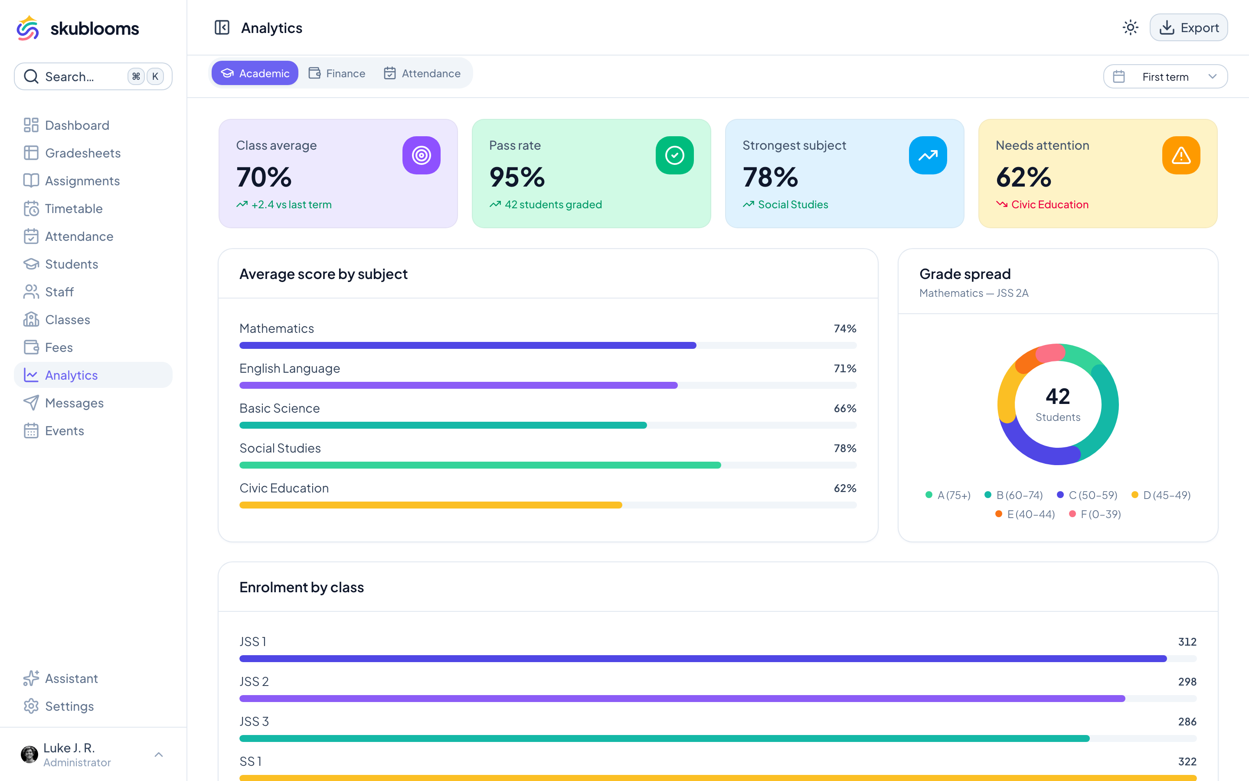
Task: Open the Fees page link
Action: pos(93,348)
